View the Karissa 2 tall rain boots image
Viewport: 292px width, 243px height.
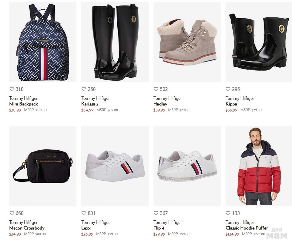(x=115, y=42)
